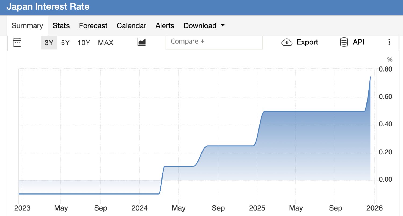Click the area chart type icon
403x216 pixels.
[x=141, y=42]
